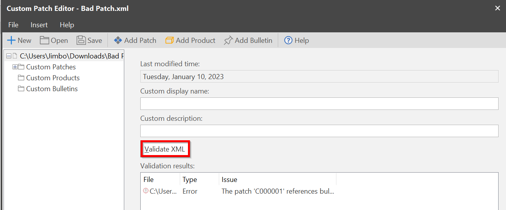506x210 pixels.
Task: Collapse the root Bad Patch file node
Action: pos(9,56)
